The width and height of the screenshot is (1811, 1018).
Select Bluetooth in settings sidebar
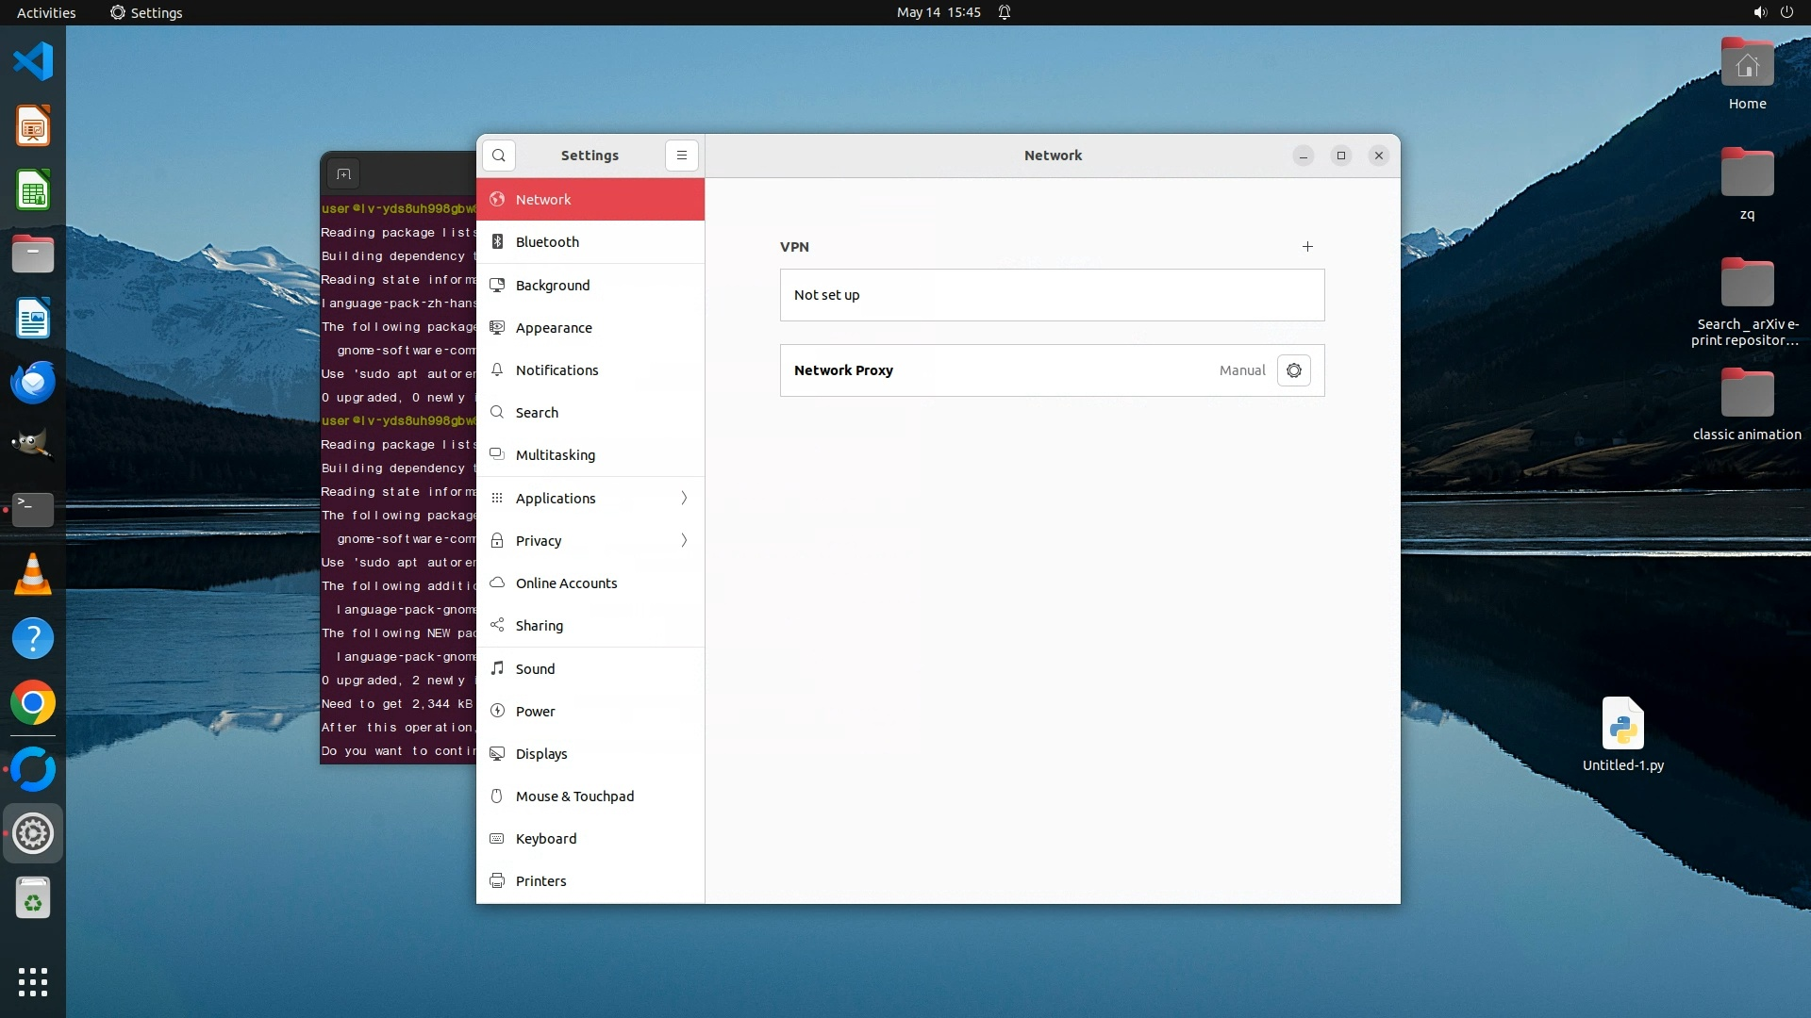(547, 242)
